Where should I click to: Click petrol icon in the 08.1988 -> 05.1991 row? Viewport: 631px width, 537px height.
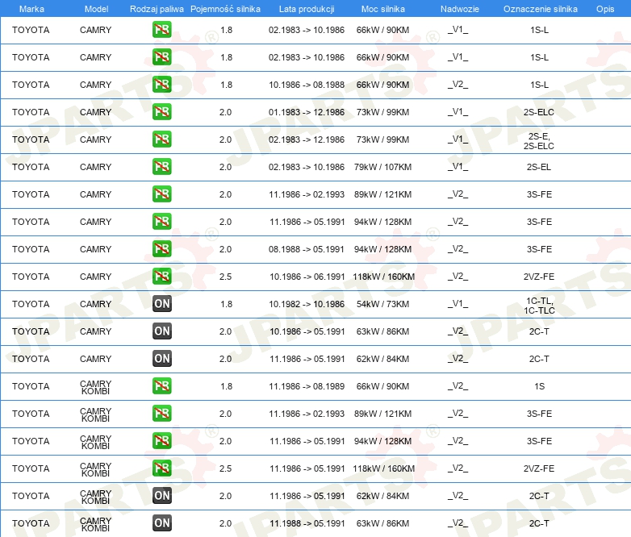click(x=161, y=248)
